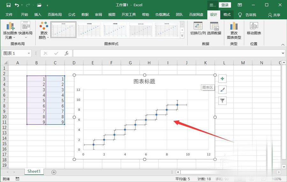
Task: Click the 移动图表 (Move Chart) icon
Action: (254, 26)
